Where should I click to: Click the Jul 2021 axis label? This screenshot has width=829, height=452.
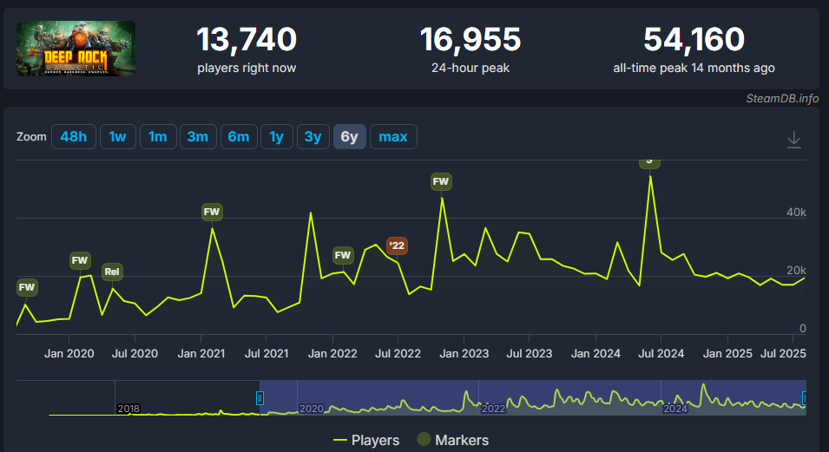pyautogui.click(x=266, y=354)
